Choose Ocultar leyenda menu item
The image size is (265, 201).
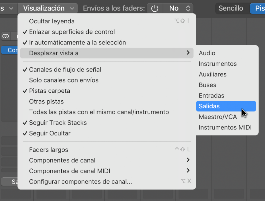click(x=52, y=21)
